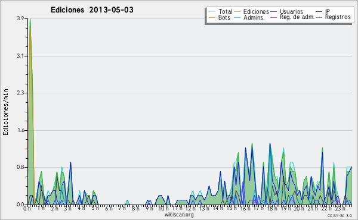Image resolution: width=358 pixels, height=220 pixels.
Task: Click the '2 h' x-axis tick label
Action: click(x=54, y=208)
